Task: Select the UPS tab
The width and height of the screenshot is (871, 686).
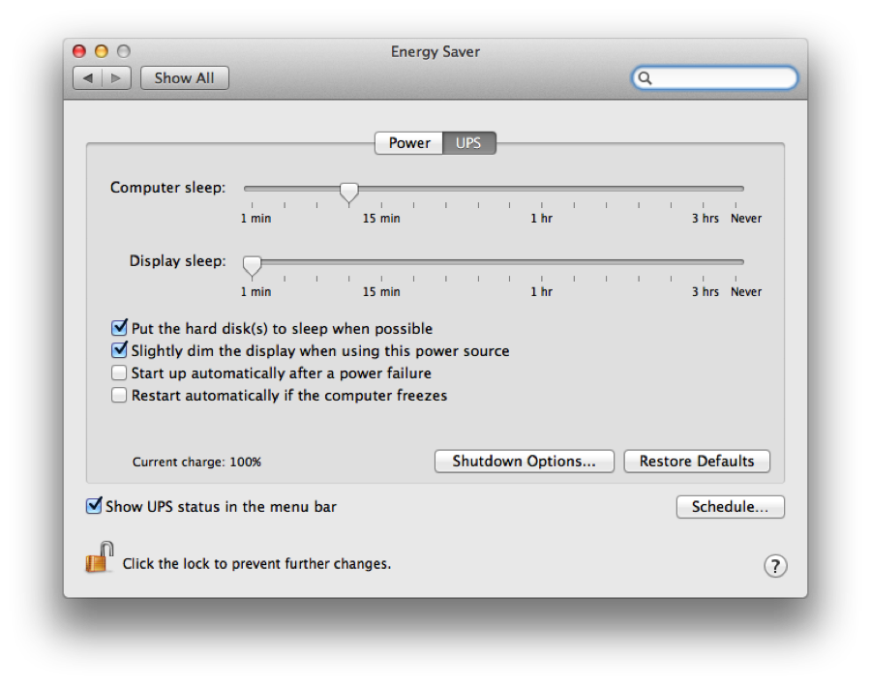Action: (x=468, y=143)
